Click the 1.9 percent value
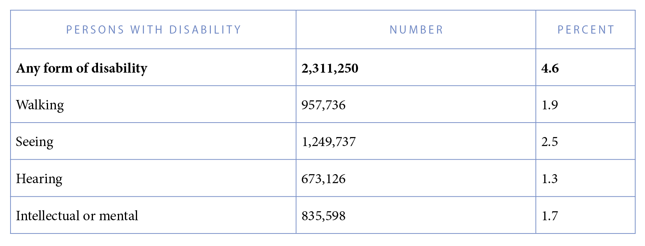645x246 pixels. (550, 105)
